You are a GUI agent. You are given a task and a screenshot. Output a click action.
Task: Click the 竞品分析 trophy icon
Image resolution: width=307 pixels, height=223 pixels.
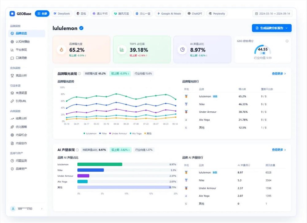click(12, 76)
